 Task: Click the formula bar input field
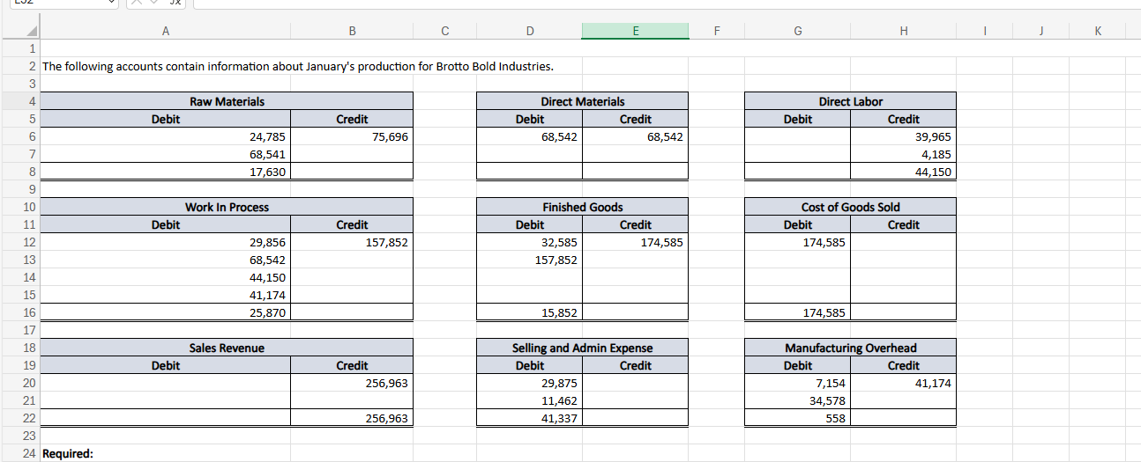666,3
